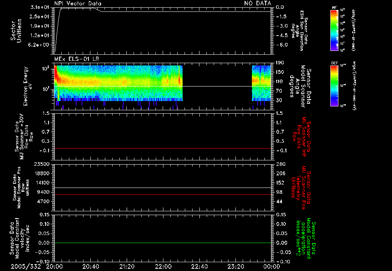The height and width of the screenshot is (271, 392).
Task: Click the red Scanner Pos Telemetry line
Action: click(163, 194)
